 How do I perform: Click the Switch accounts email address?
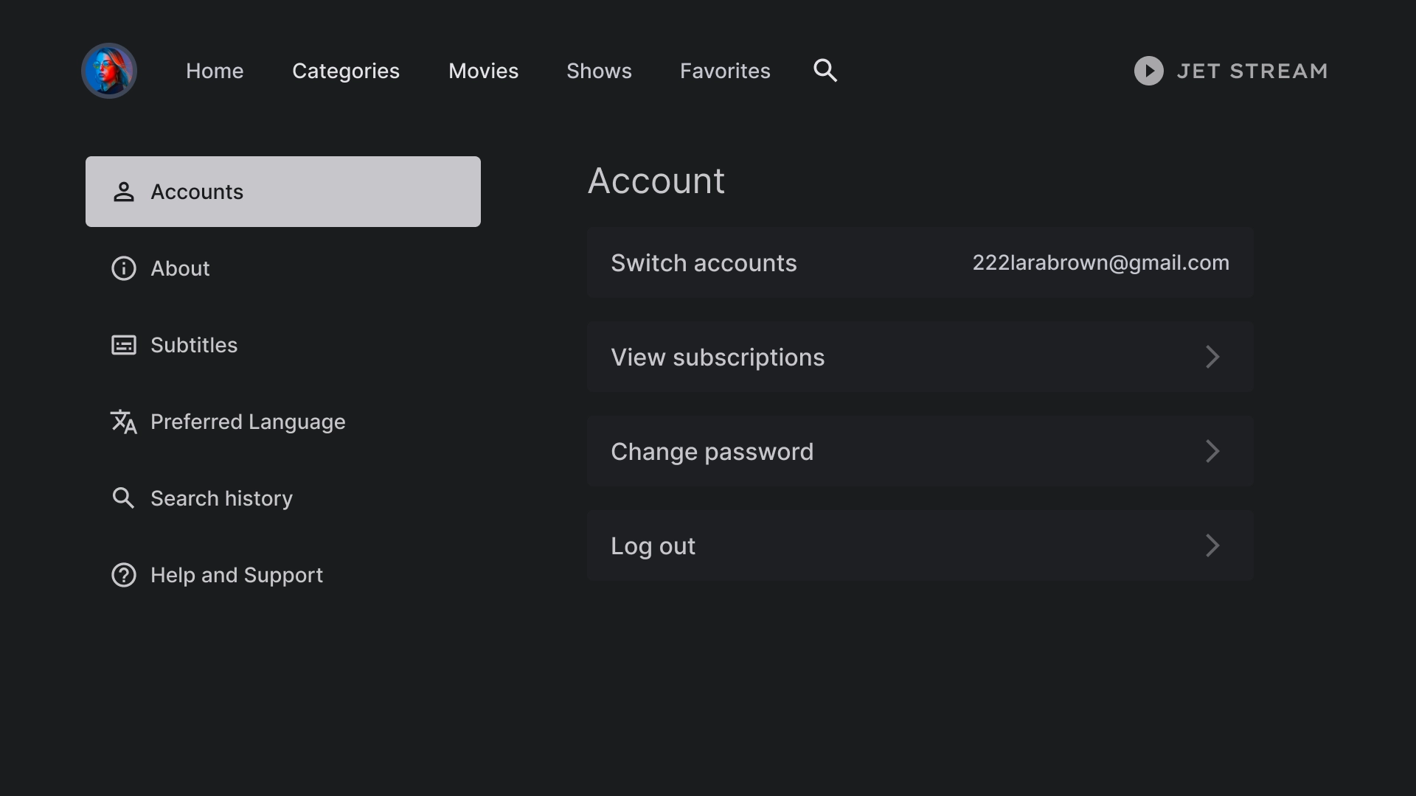1100,262
